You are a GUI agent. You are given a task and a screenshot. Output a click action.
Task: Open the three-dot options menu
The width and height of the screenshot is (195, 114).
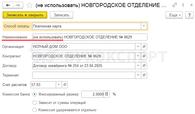(183, 5)
